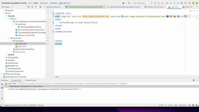Select the Current File problems tab
Screen dimensions: 199x112
click(x=16, y=80)
